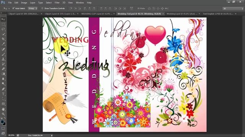Viewport: 245px width, 137px height.
Task: Open the Help menu
Action: pos(89,3)
